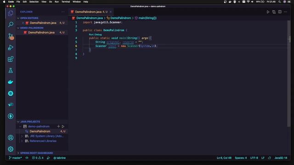The image size is (294, 165).
Task: Close DemoPalindrom.java editor tab
Action: [x=111, y=12]
